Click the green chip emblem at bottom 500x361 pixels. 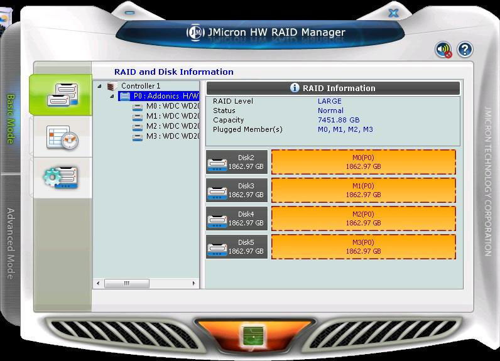(x=253, y=336)
